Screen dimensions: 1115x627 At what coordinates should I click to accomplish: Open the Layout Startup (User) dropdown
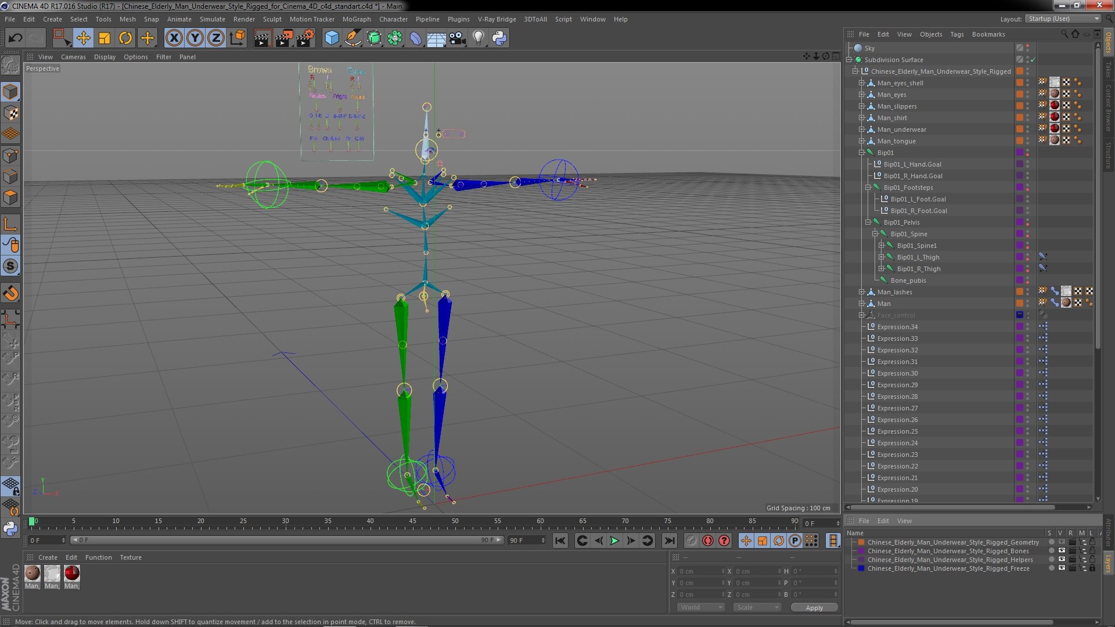(x=1063, y=19)
